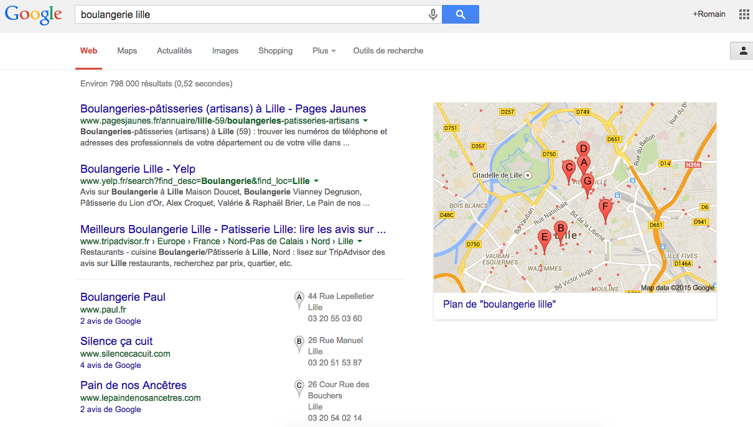Screen dimensions: 753x427
Task: Click the account profile icon button
Action: [x=742, y=51]
